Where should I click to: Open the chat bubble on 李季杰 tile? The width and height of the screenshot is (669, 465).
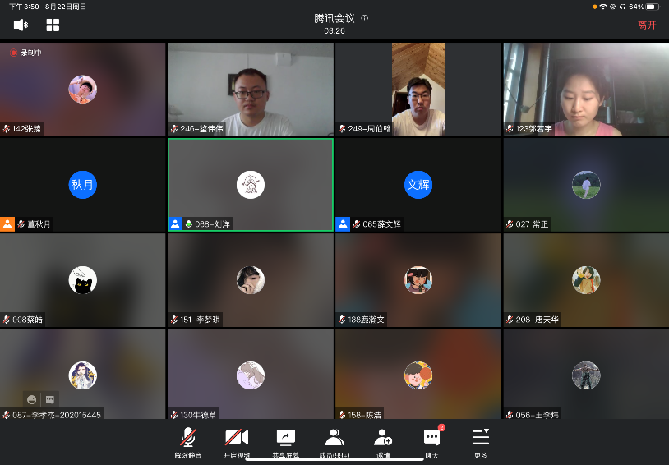click(x=50, y=399)
